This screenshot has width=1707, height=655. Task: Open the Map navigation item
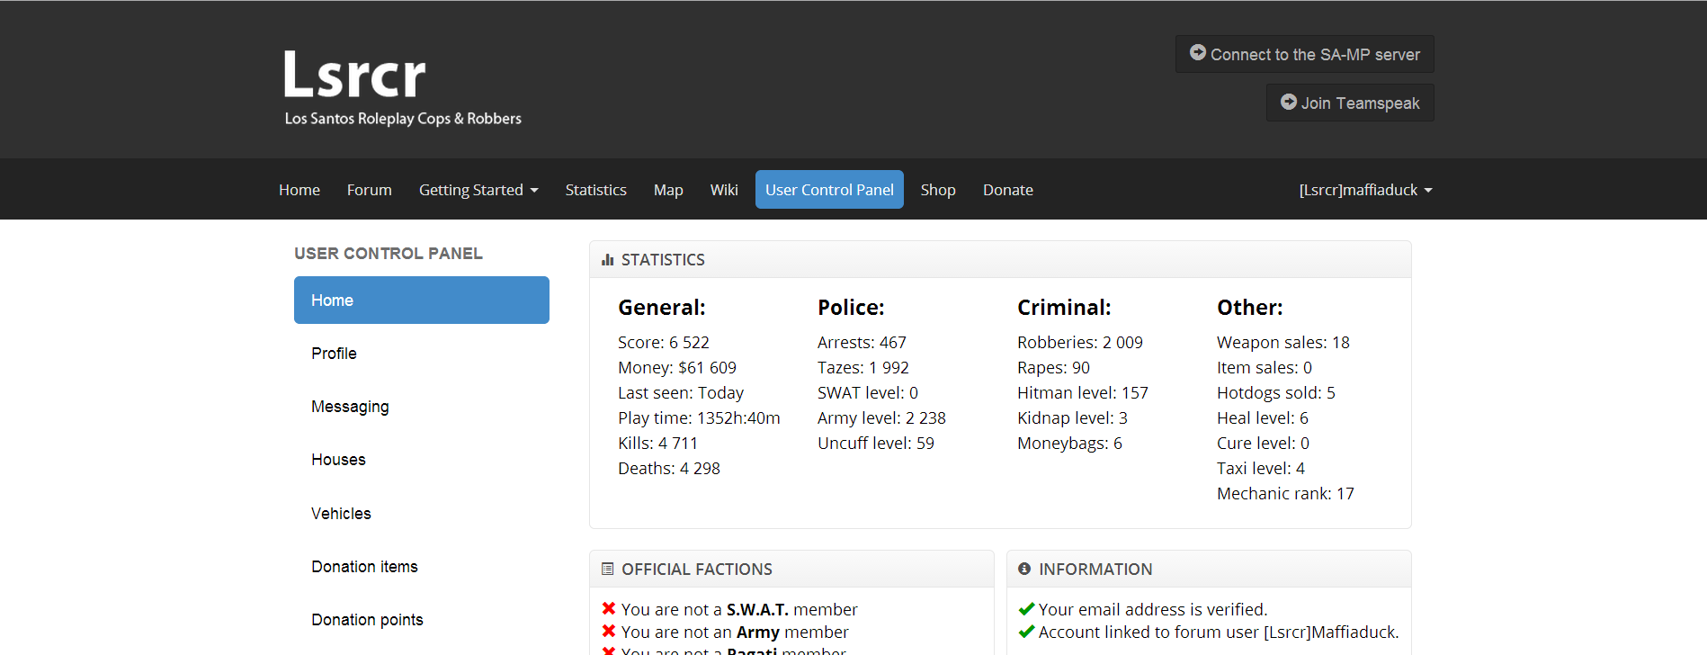(668, 190)
